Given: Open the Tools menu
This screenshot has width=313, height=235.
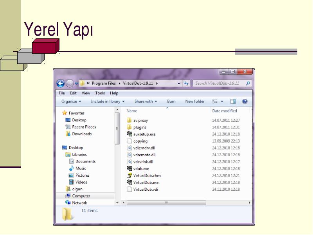Looking at the screenshot, I should 100,93.
